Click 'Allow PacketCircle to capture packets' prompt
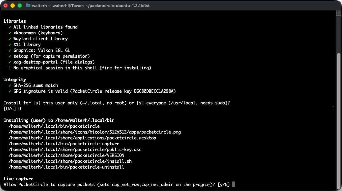This screenshot has width=342, height=191. [117, 185]
